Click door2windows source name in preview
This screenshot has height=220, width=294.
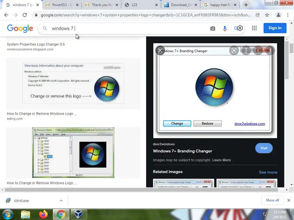[164, 144]
